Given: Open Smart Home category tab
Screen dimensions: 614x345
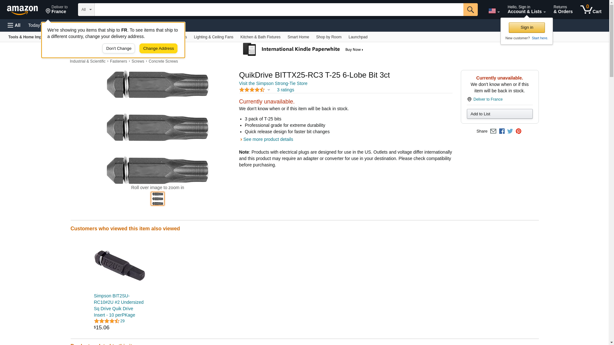Looking at the screenshot, I should [298, 37].
